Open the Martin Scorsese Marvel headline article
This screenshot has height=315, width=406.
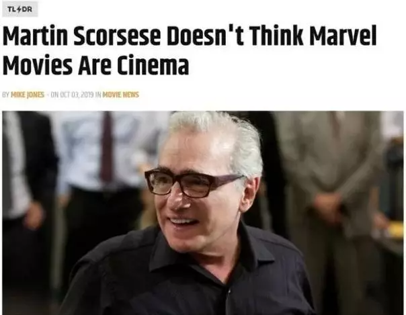[190, 50]
